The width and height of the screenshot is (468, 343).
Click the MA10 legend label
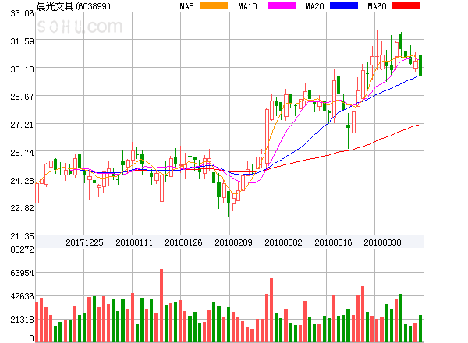click(247, 6)
